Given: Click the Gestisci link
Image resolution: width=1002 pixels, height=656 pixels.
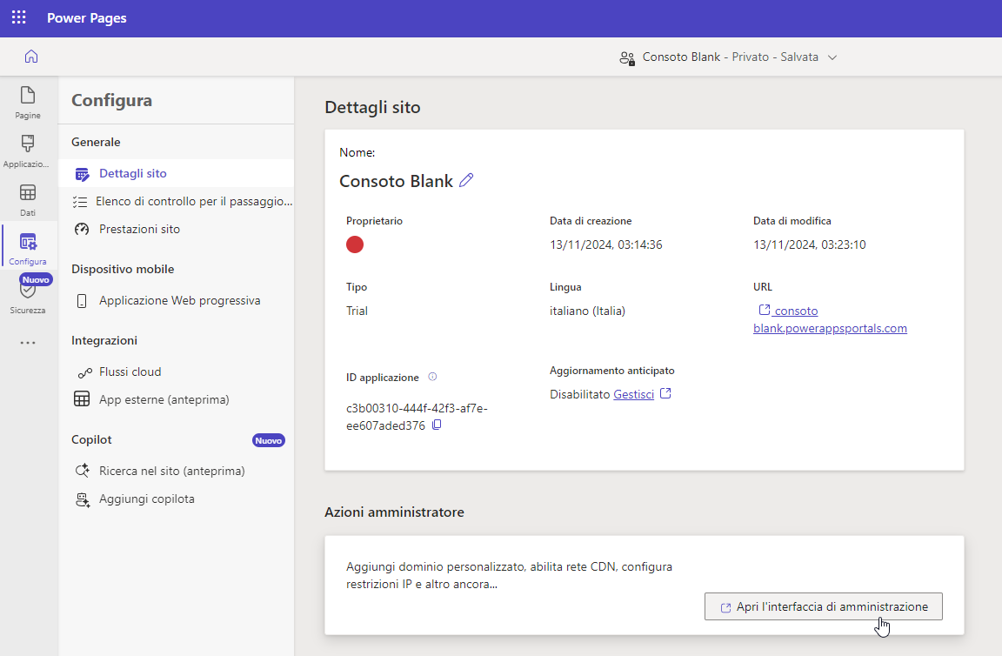Looking at the screenshot, I should [633, 394].
